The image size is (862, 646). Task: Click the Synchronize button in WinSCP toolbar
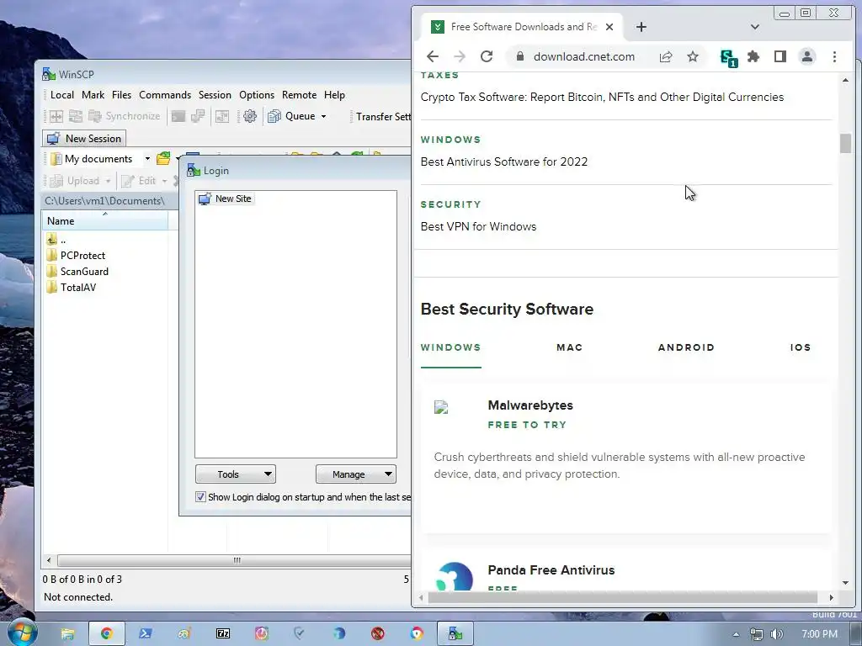point(125,116)
